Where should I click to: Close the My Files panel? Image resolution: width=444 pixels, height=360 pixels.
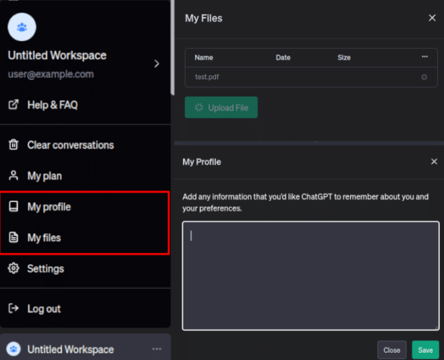pos(432,18)
